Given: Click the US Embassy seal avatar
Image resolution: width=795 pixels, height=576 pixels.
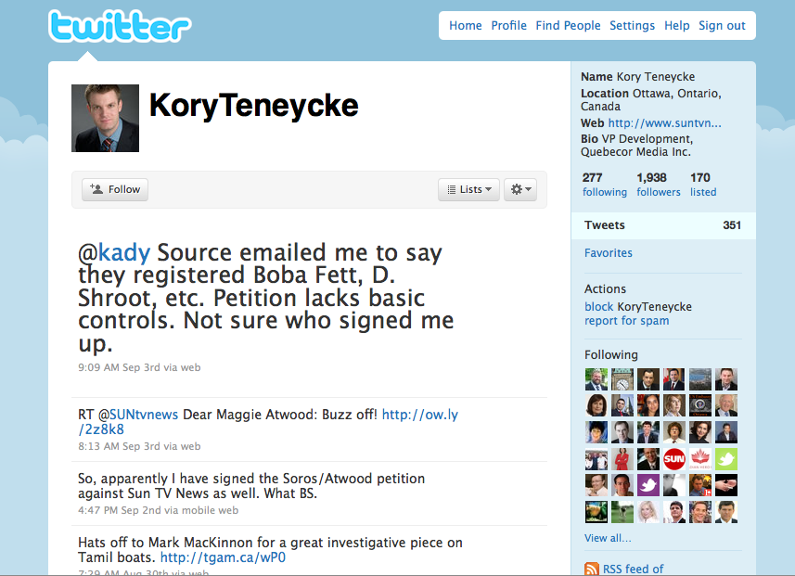Looking at the screenshot, I should 700,405.
